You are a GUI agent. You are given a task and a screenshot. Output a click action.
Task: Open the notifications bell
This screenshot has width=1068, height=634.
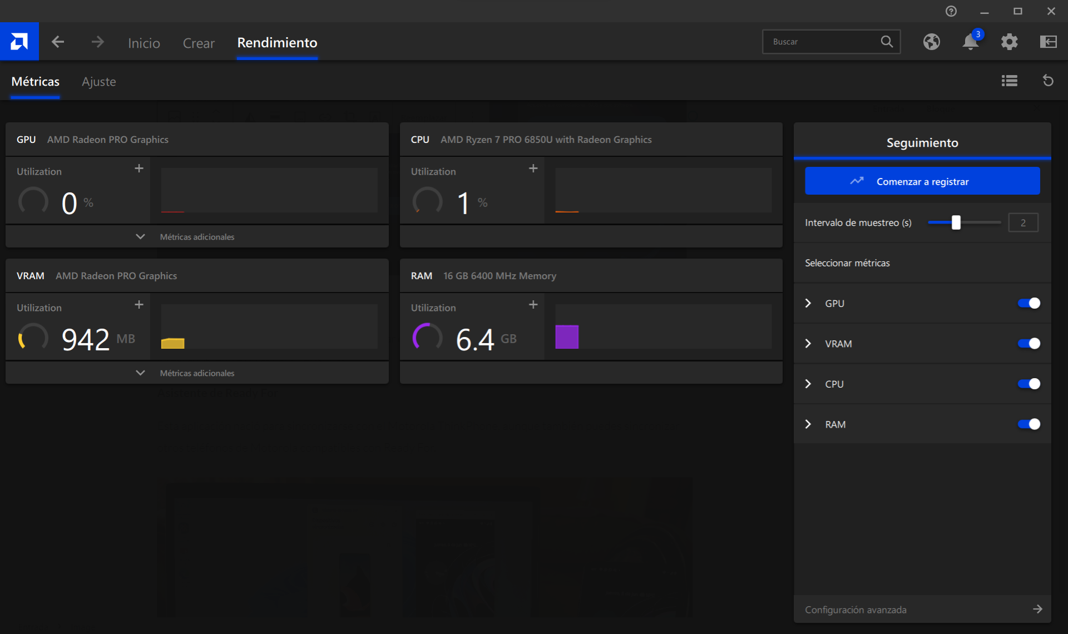coord(970,42)
